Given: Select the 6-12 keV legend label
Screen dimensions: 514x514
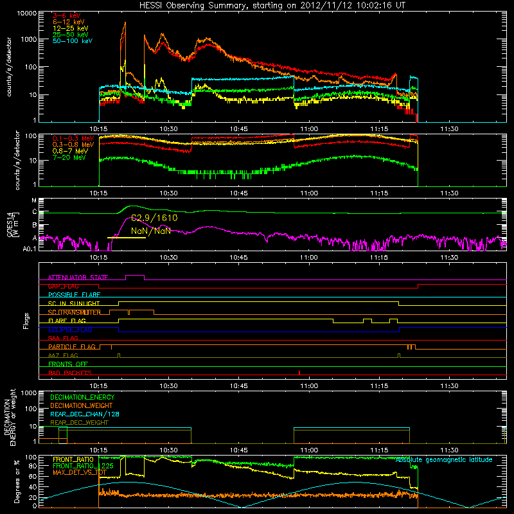Looking at the screenshot, I should pos(69,22).
